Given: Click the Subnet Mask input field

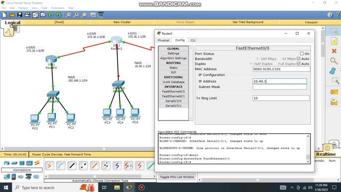Looking at the screenshot, I should 280,87.
